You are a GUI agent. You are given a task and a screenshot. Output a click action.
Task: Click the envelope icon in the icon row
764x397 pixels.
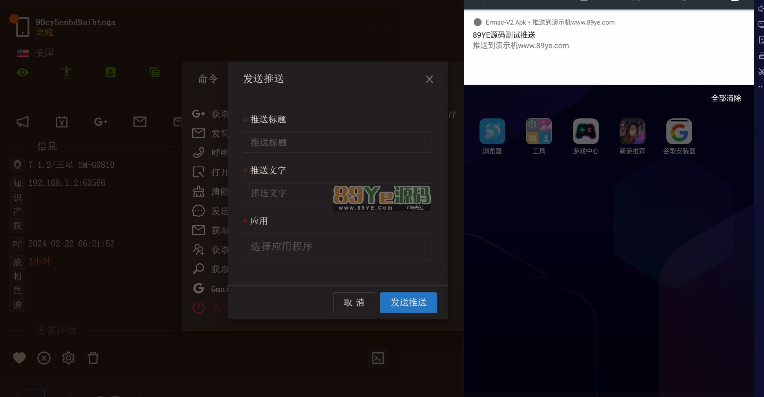(x=140, y=122)
